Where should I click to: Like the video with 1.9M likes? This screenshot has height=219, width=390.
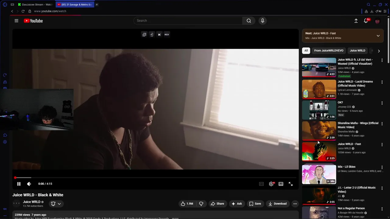(x=187, y=204)
